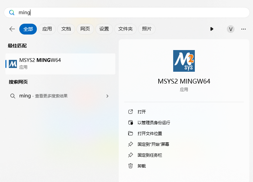
Task: Switch to the 设置 filter tab
Action: point(104,29)
